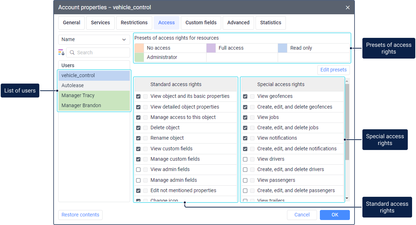Confirm changes with the OK button

click(335, 215)
